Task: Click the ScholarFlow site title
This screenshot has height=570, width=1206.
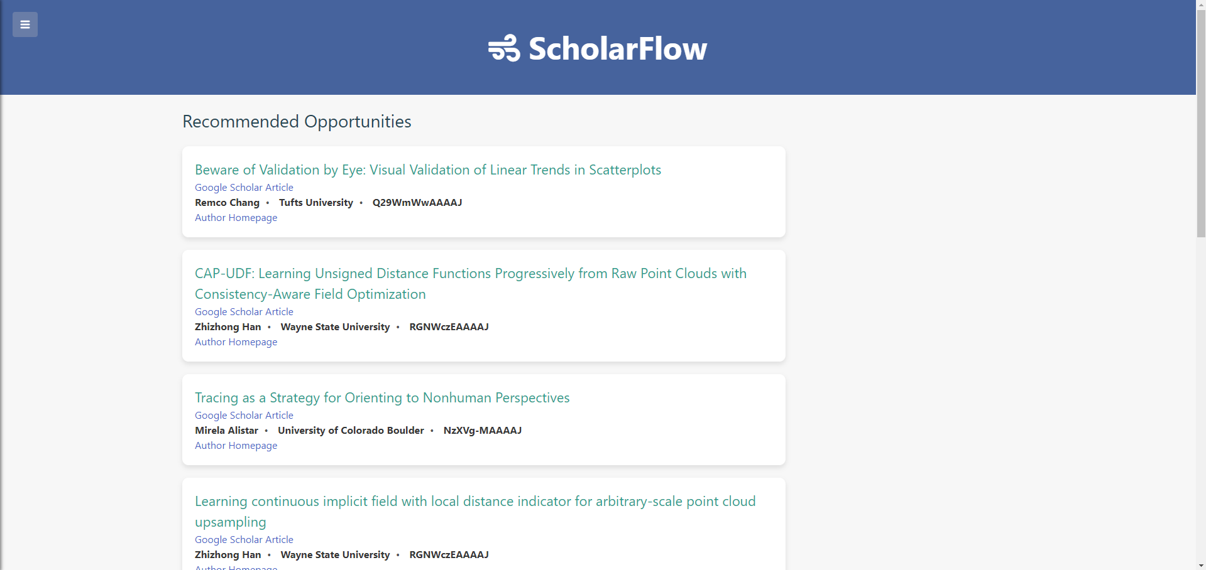Action: [x=618, y=48]
